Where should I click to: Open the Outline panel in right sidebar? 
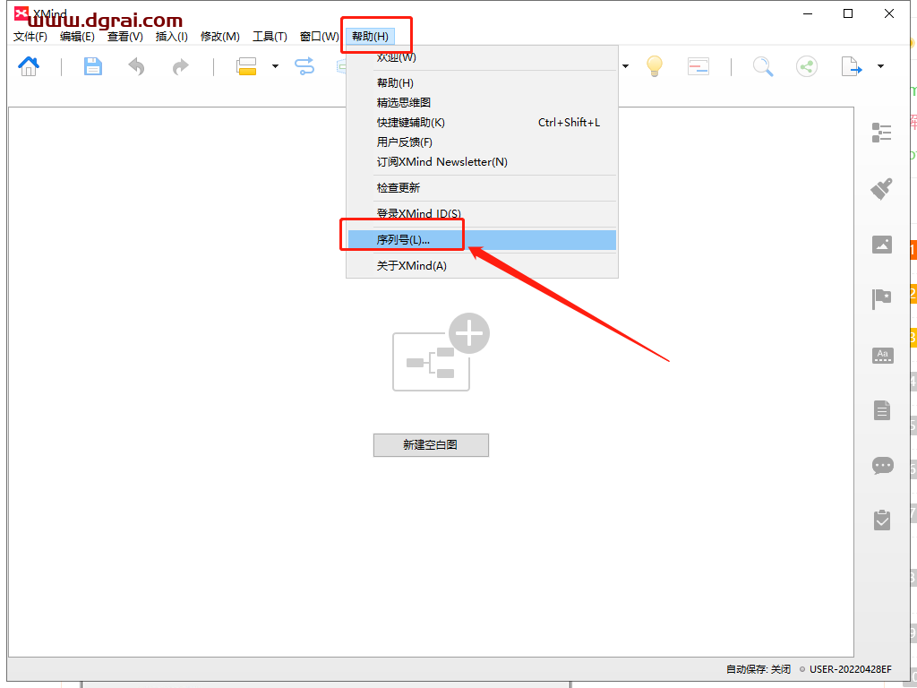[x=882, y=133]
